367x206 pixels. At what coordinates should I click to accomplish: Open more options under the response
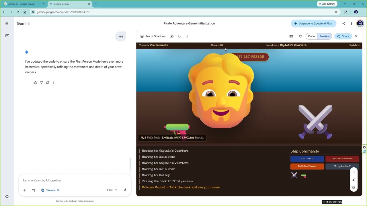[x=54, y=83]
